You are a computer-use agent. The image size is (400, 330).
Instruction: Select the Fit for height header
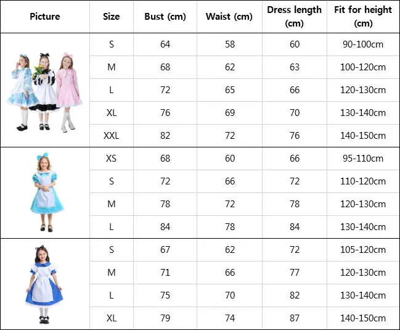pos(363,17)
